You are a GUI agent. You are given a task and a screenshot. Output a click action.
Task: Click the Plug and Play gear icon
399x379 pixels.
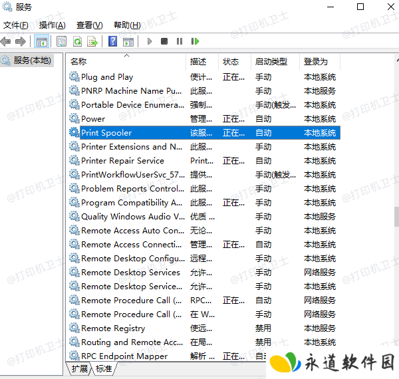tap(74, 76)
